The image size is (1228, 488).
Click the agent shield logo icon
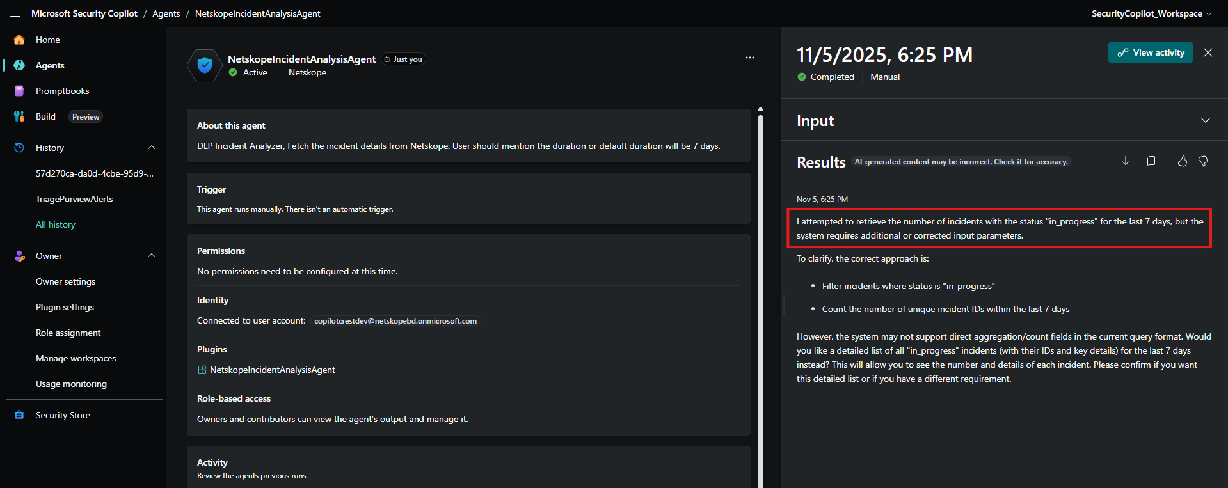205,65
